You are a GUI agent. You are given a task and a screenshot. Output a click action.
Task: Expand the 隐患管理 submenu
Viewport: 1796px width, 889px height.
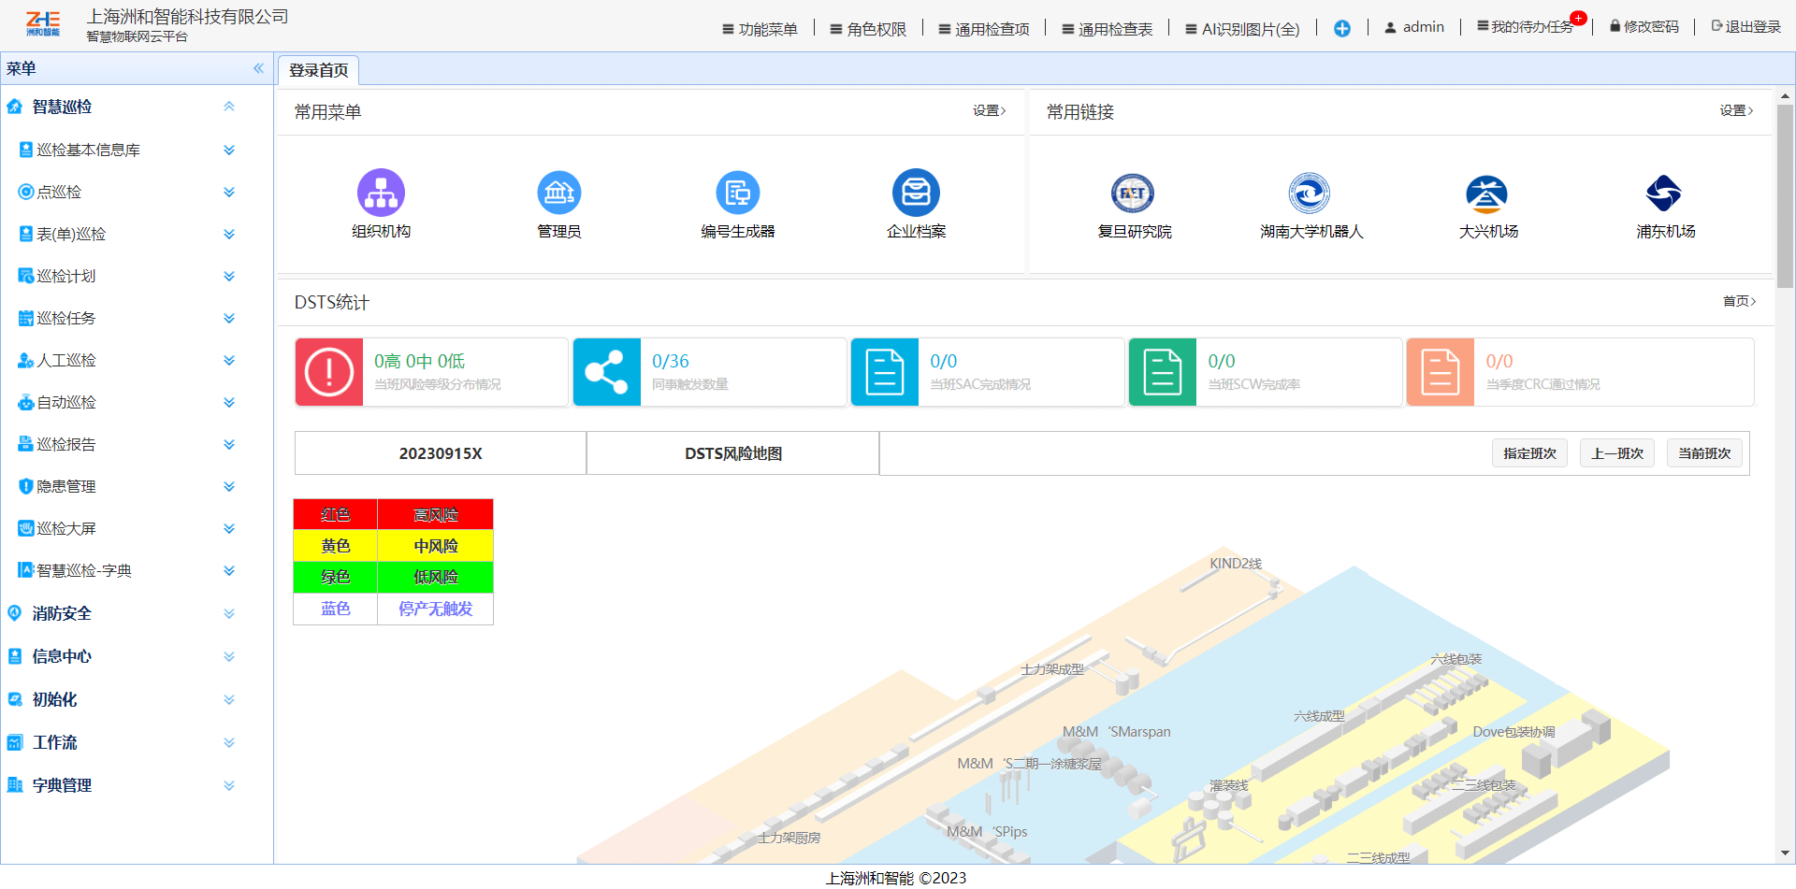click(229, 486)
